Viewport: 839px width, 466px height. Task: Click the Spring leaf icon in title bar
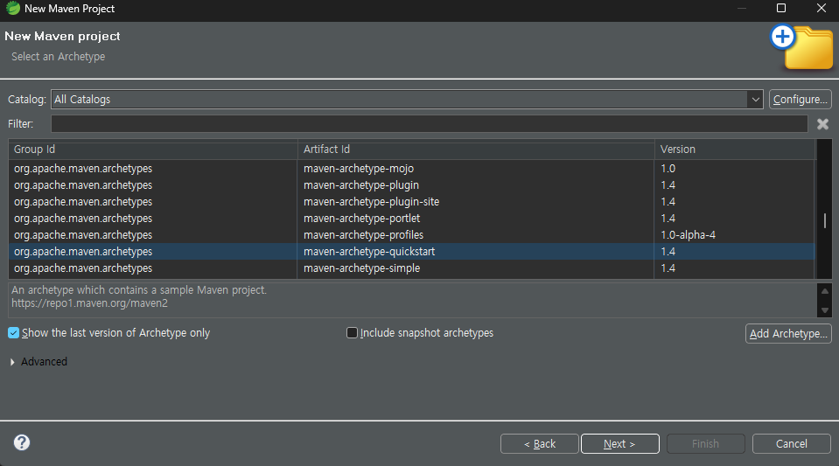[13, 8]
